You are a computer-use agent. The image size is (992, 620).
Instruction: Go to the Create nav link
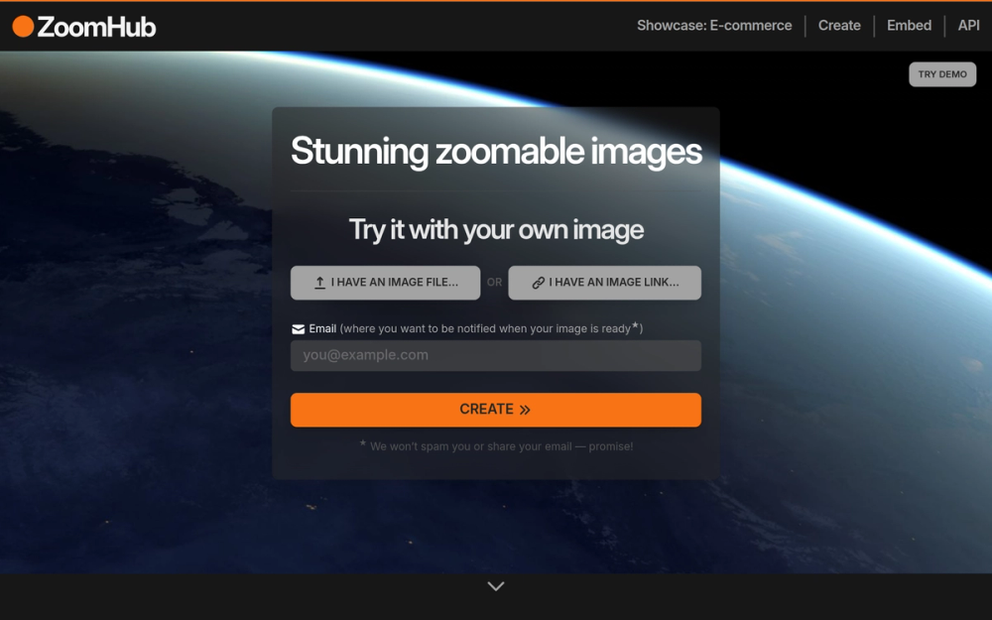pos(839,26)
